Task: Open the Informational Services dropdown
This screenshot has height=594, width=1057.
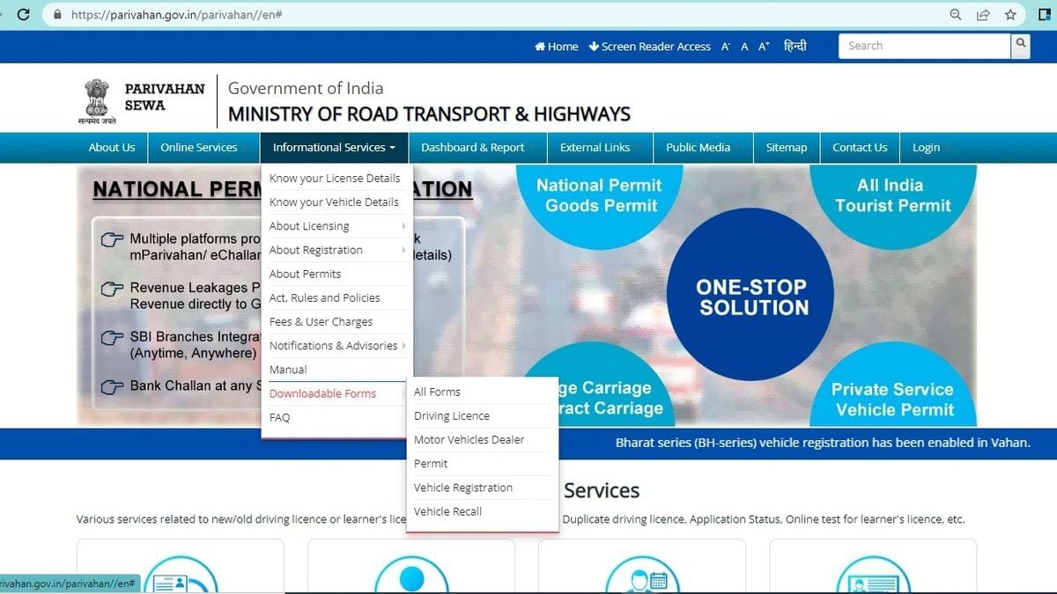Action: coord(334,148)
